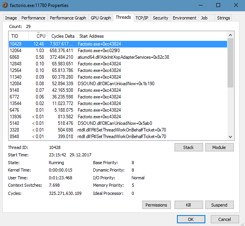Click the Stack button
Image resolution: width=245 pixels, height=226 pixels.
point(188,147)
